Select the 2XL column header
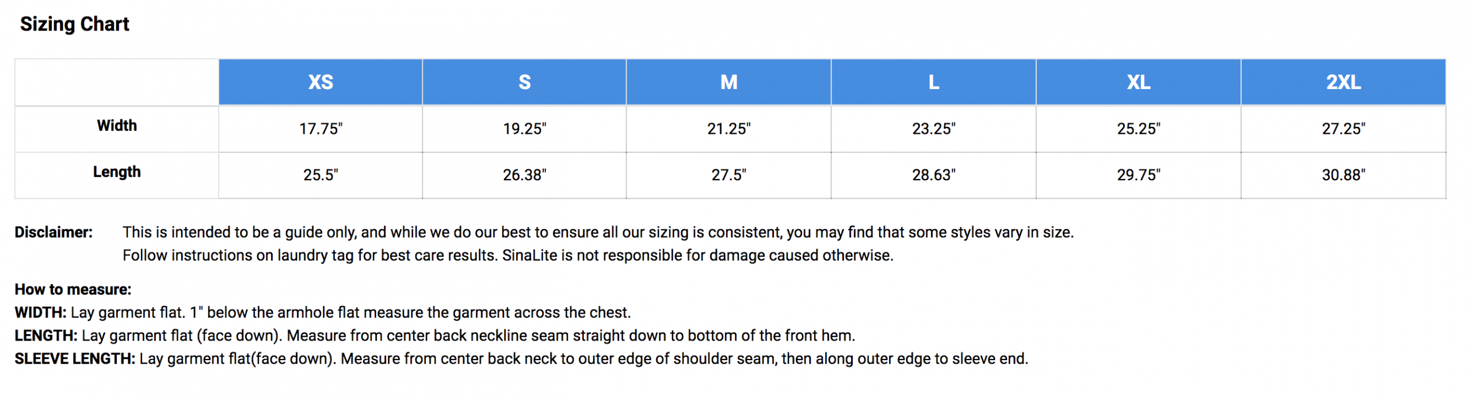The image size is (1473, 398). pos(1343,82)
